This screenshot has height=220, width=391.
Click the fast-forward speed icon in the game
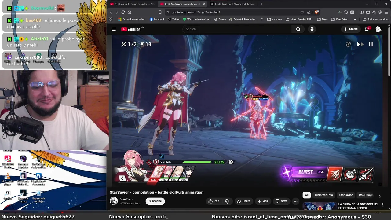coord(360,44)
